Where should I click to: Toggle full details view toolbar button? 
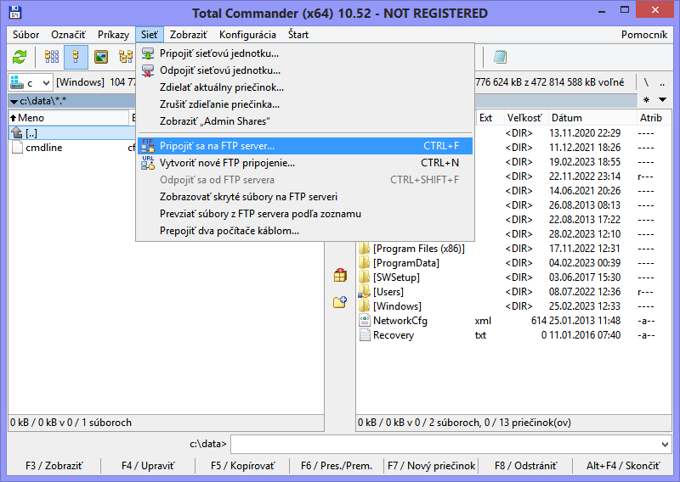pos(76,57)
